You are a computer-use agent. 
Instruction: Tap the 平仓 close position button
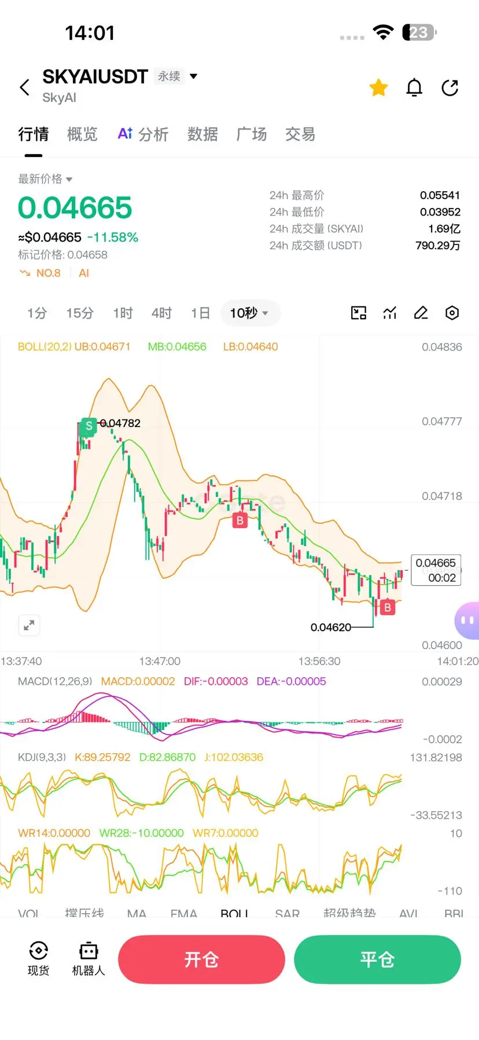tap(377, 959)
